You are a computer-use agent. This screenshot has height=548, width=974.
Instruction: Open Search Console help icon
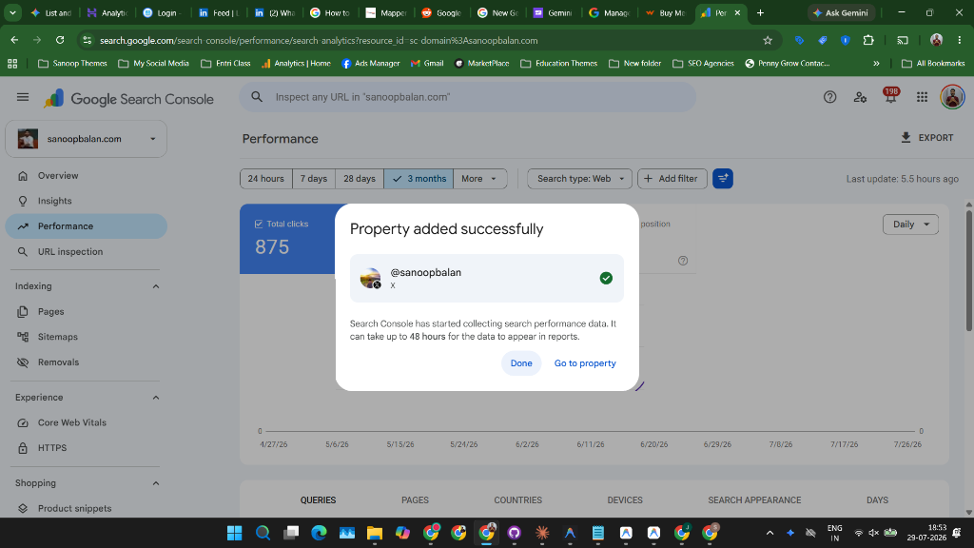(829, 97)
